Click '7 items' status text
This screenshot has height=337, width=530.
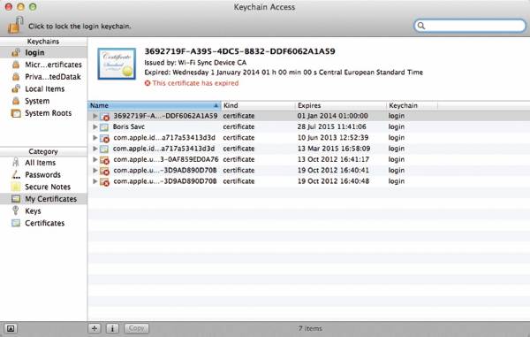tap(310, 328)
